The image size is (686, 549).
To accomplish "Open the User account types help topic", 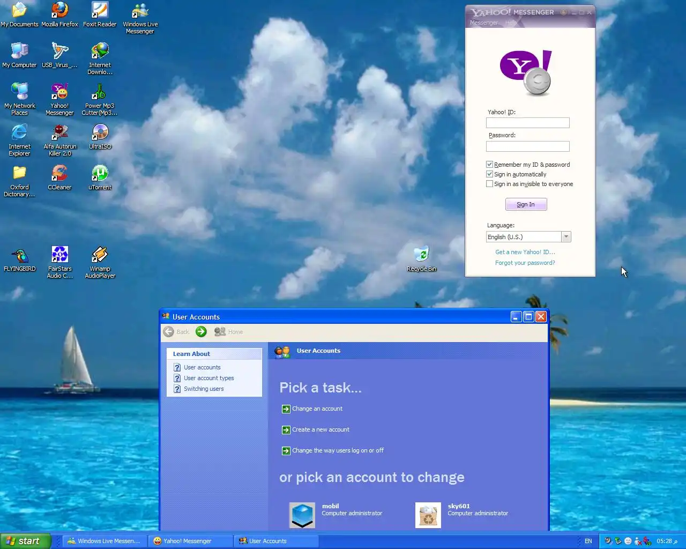I will (x=208, y=378).
